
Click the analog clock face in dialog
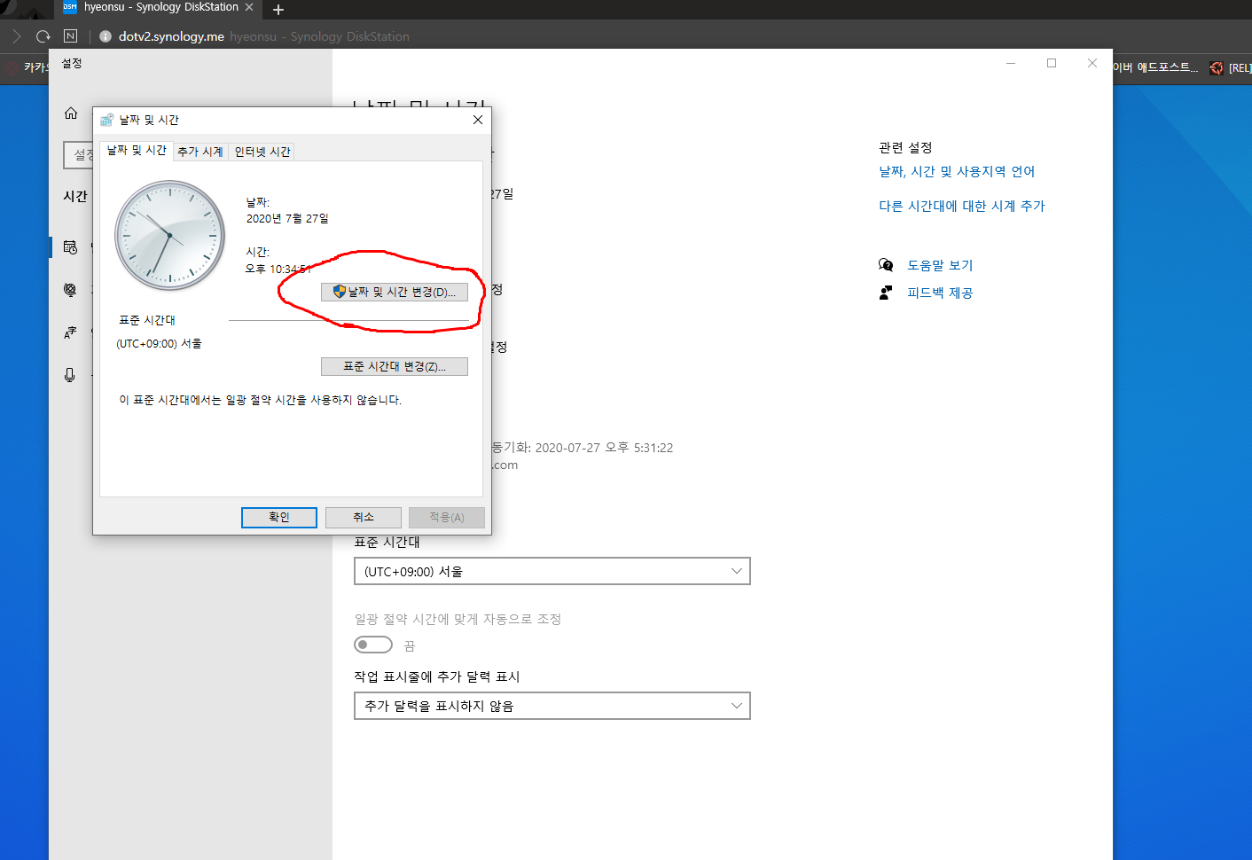pos(169,236)
